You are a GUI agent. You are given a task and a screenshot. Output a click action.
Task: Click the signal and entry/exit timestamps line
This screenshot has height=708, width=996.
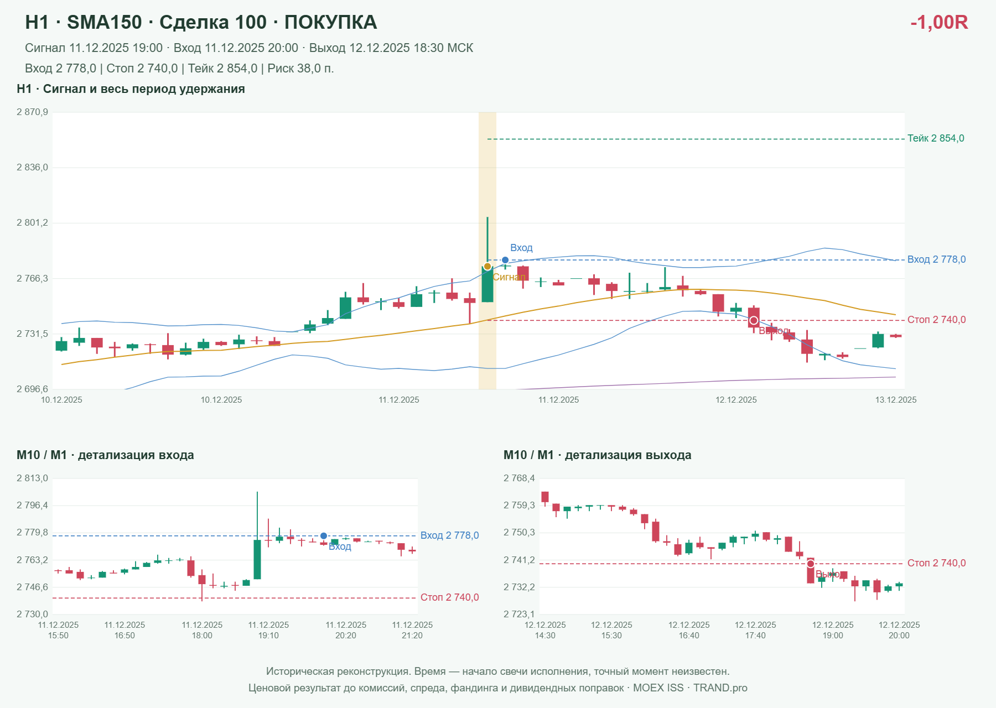pos(249,48)
